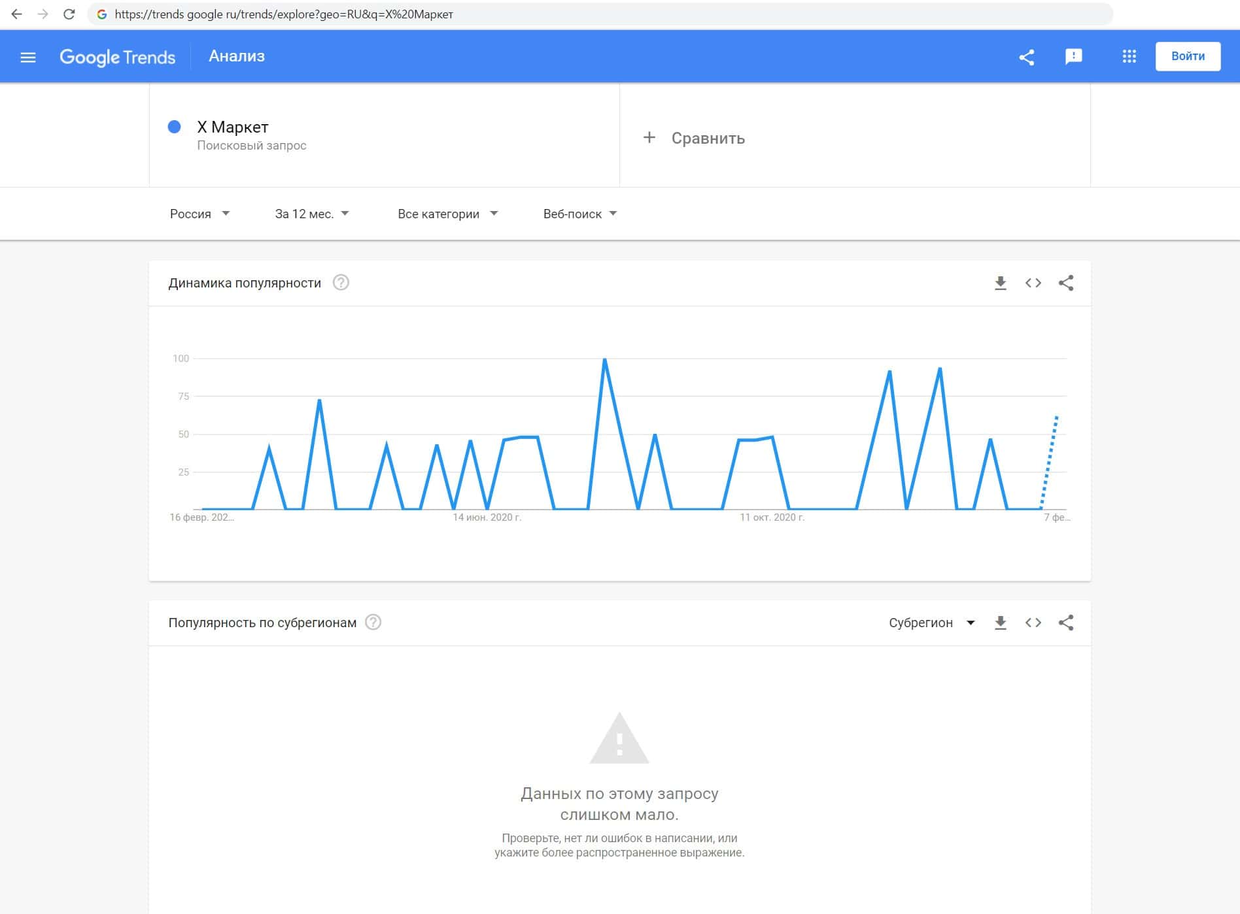The image size is (1240, 914).
Task: Open embed code for Динамика популярности chart
Action: tap(1033, 283)
